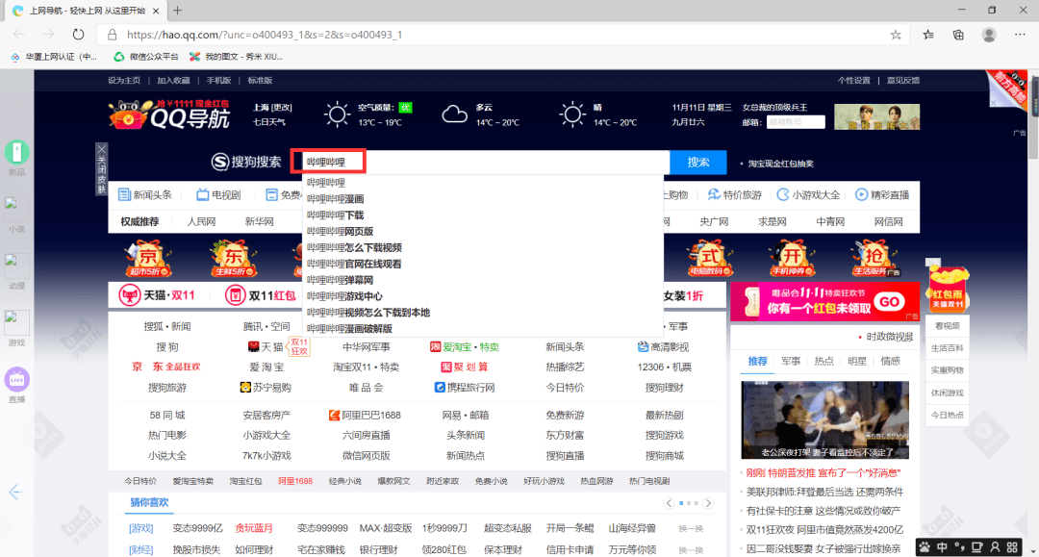Switch to the 热点 news tab

824,361
